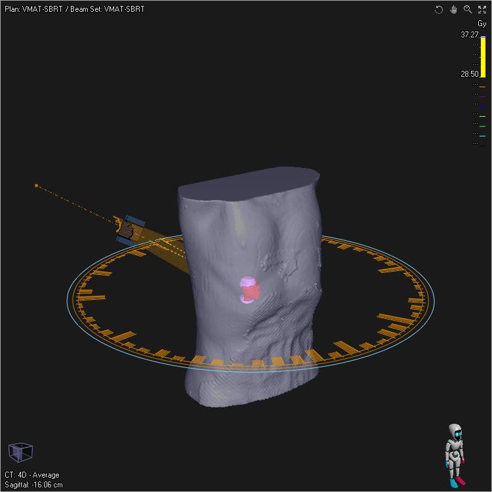Click the Plan: VMAT-SBRT / Beam Set label
Image resolution: width=492 pixels, height=492 pixels.
(75, 9)
